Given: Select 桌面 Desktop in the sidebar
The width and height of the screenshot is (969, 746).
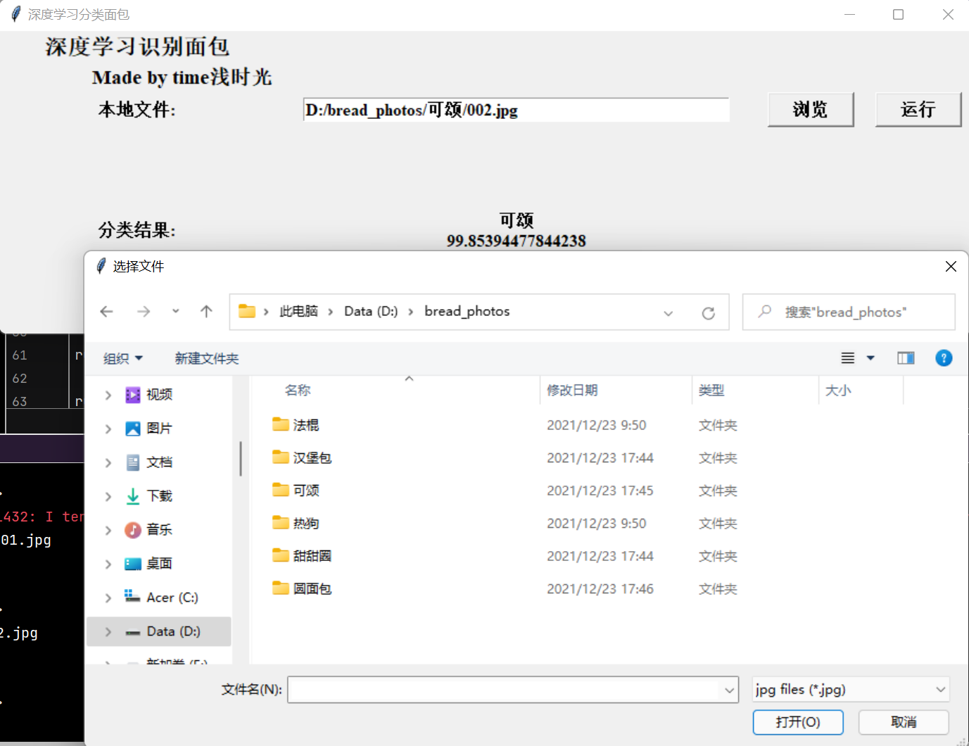Looking at the screenshot, I should point(133,564).
